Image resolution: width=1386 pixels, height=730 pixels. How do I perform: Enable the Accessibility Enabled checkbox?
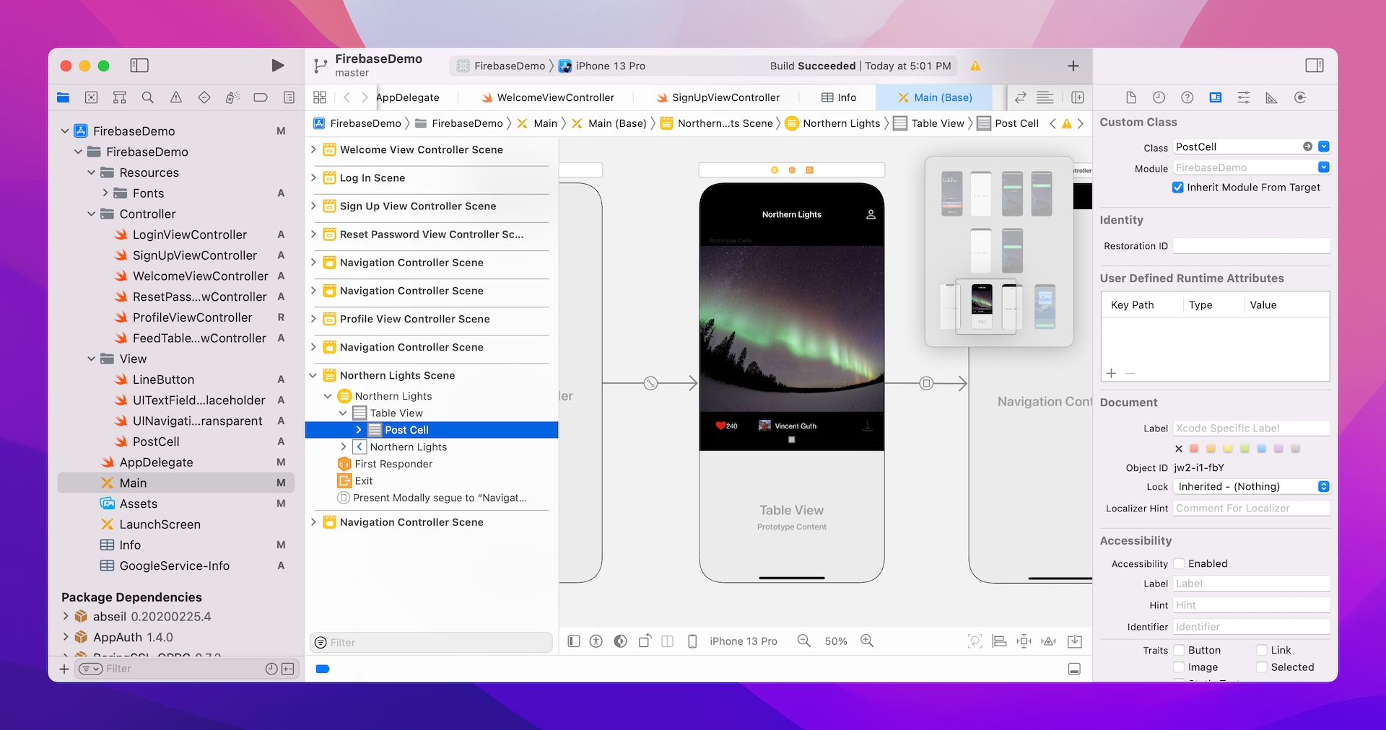(x=1179, y=563)
